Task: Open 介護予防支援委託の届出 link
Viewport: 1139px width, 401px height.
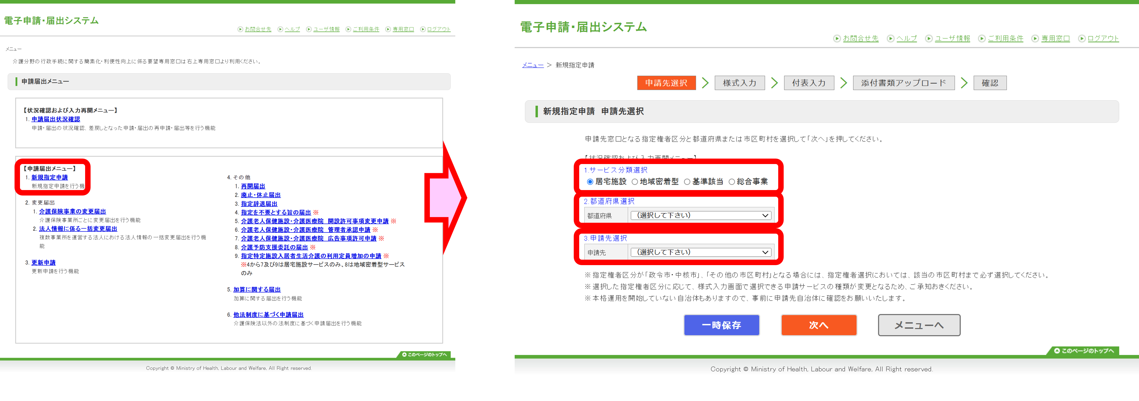Action: pyautogui.click(x=274, y=247)
